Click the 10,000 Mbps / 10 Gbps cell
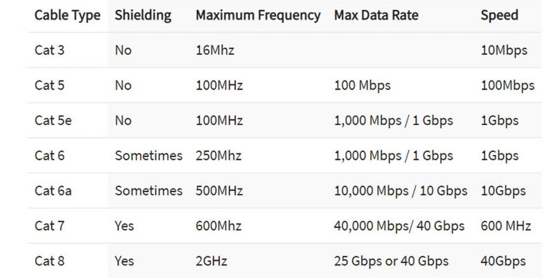The image size is (558, 279). pos(401,191)
